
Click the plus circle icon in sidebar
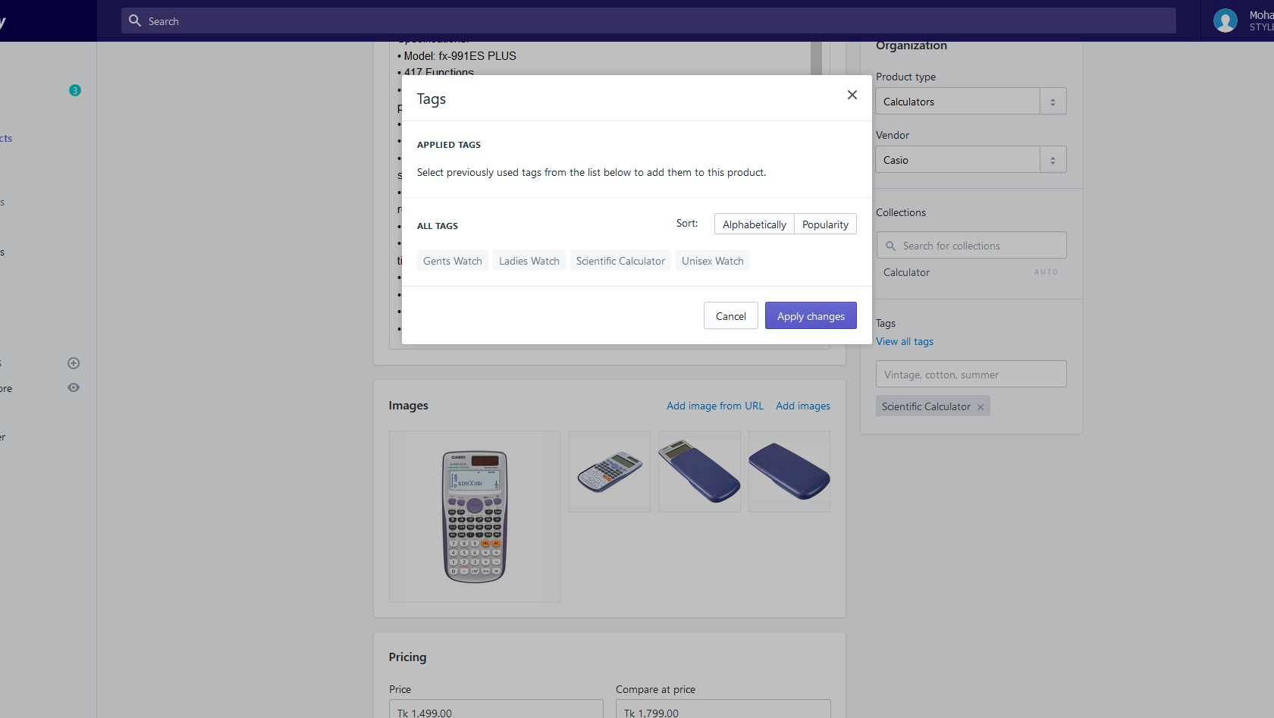click(74, 363)
